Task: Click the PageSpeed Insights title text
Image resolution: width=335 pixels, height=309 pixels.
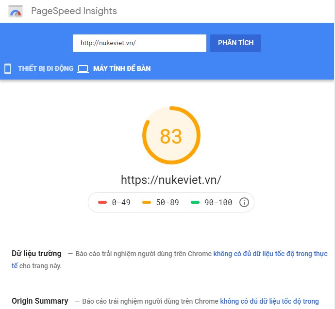Action: coord(74,11)
